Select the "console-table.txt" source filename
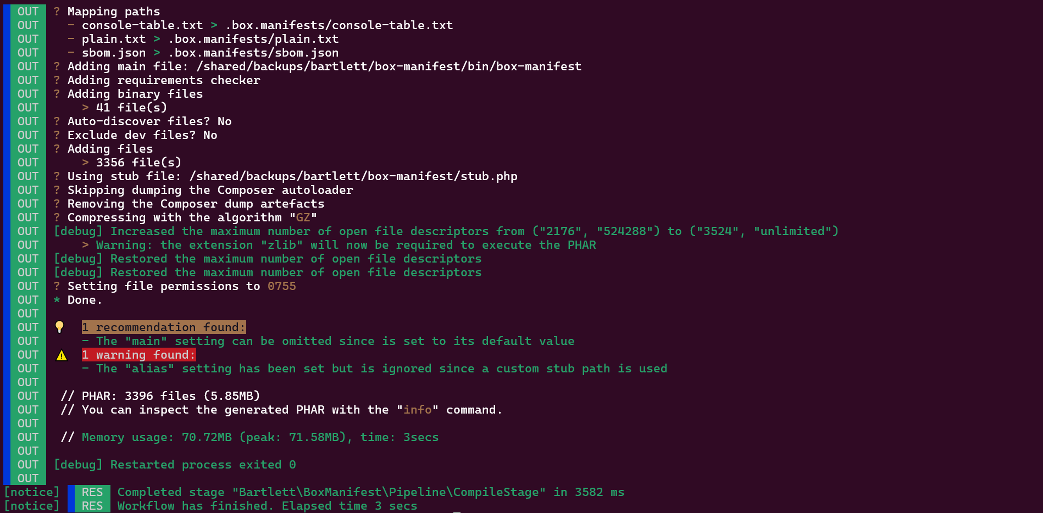This screenshot has width=1043, height=513. tap(142, 25)
